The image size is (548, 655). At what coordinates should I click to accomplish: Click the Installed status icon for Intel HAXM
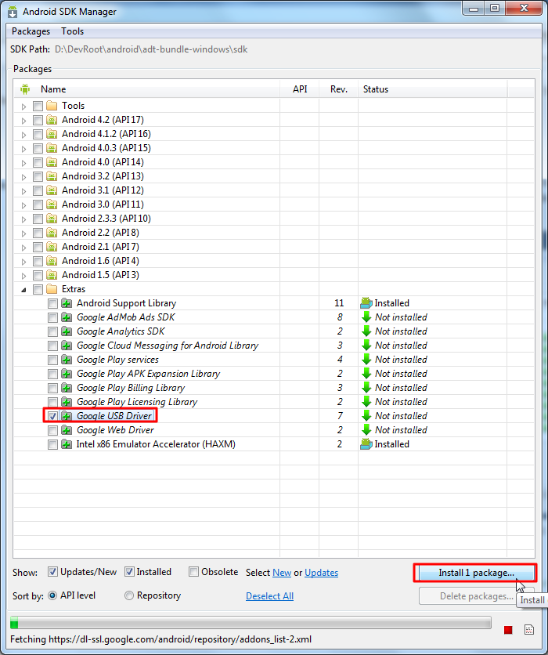click(366, 444)
